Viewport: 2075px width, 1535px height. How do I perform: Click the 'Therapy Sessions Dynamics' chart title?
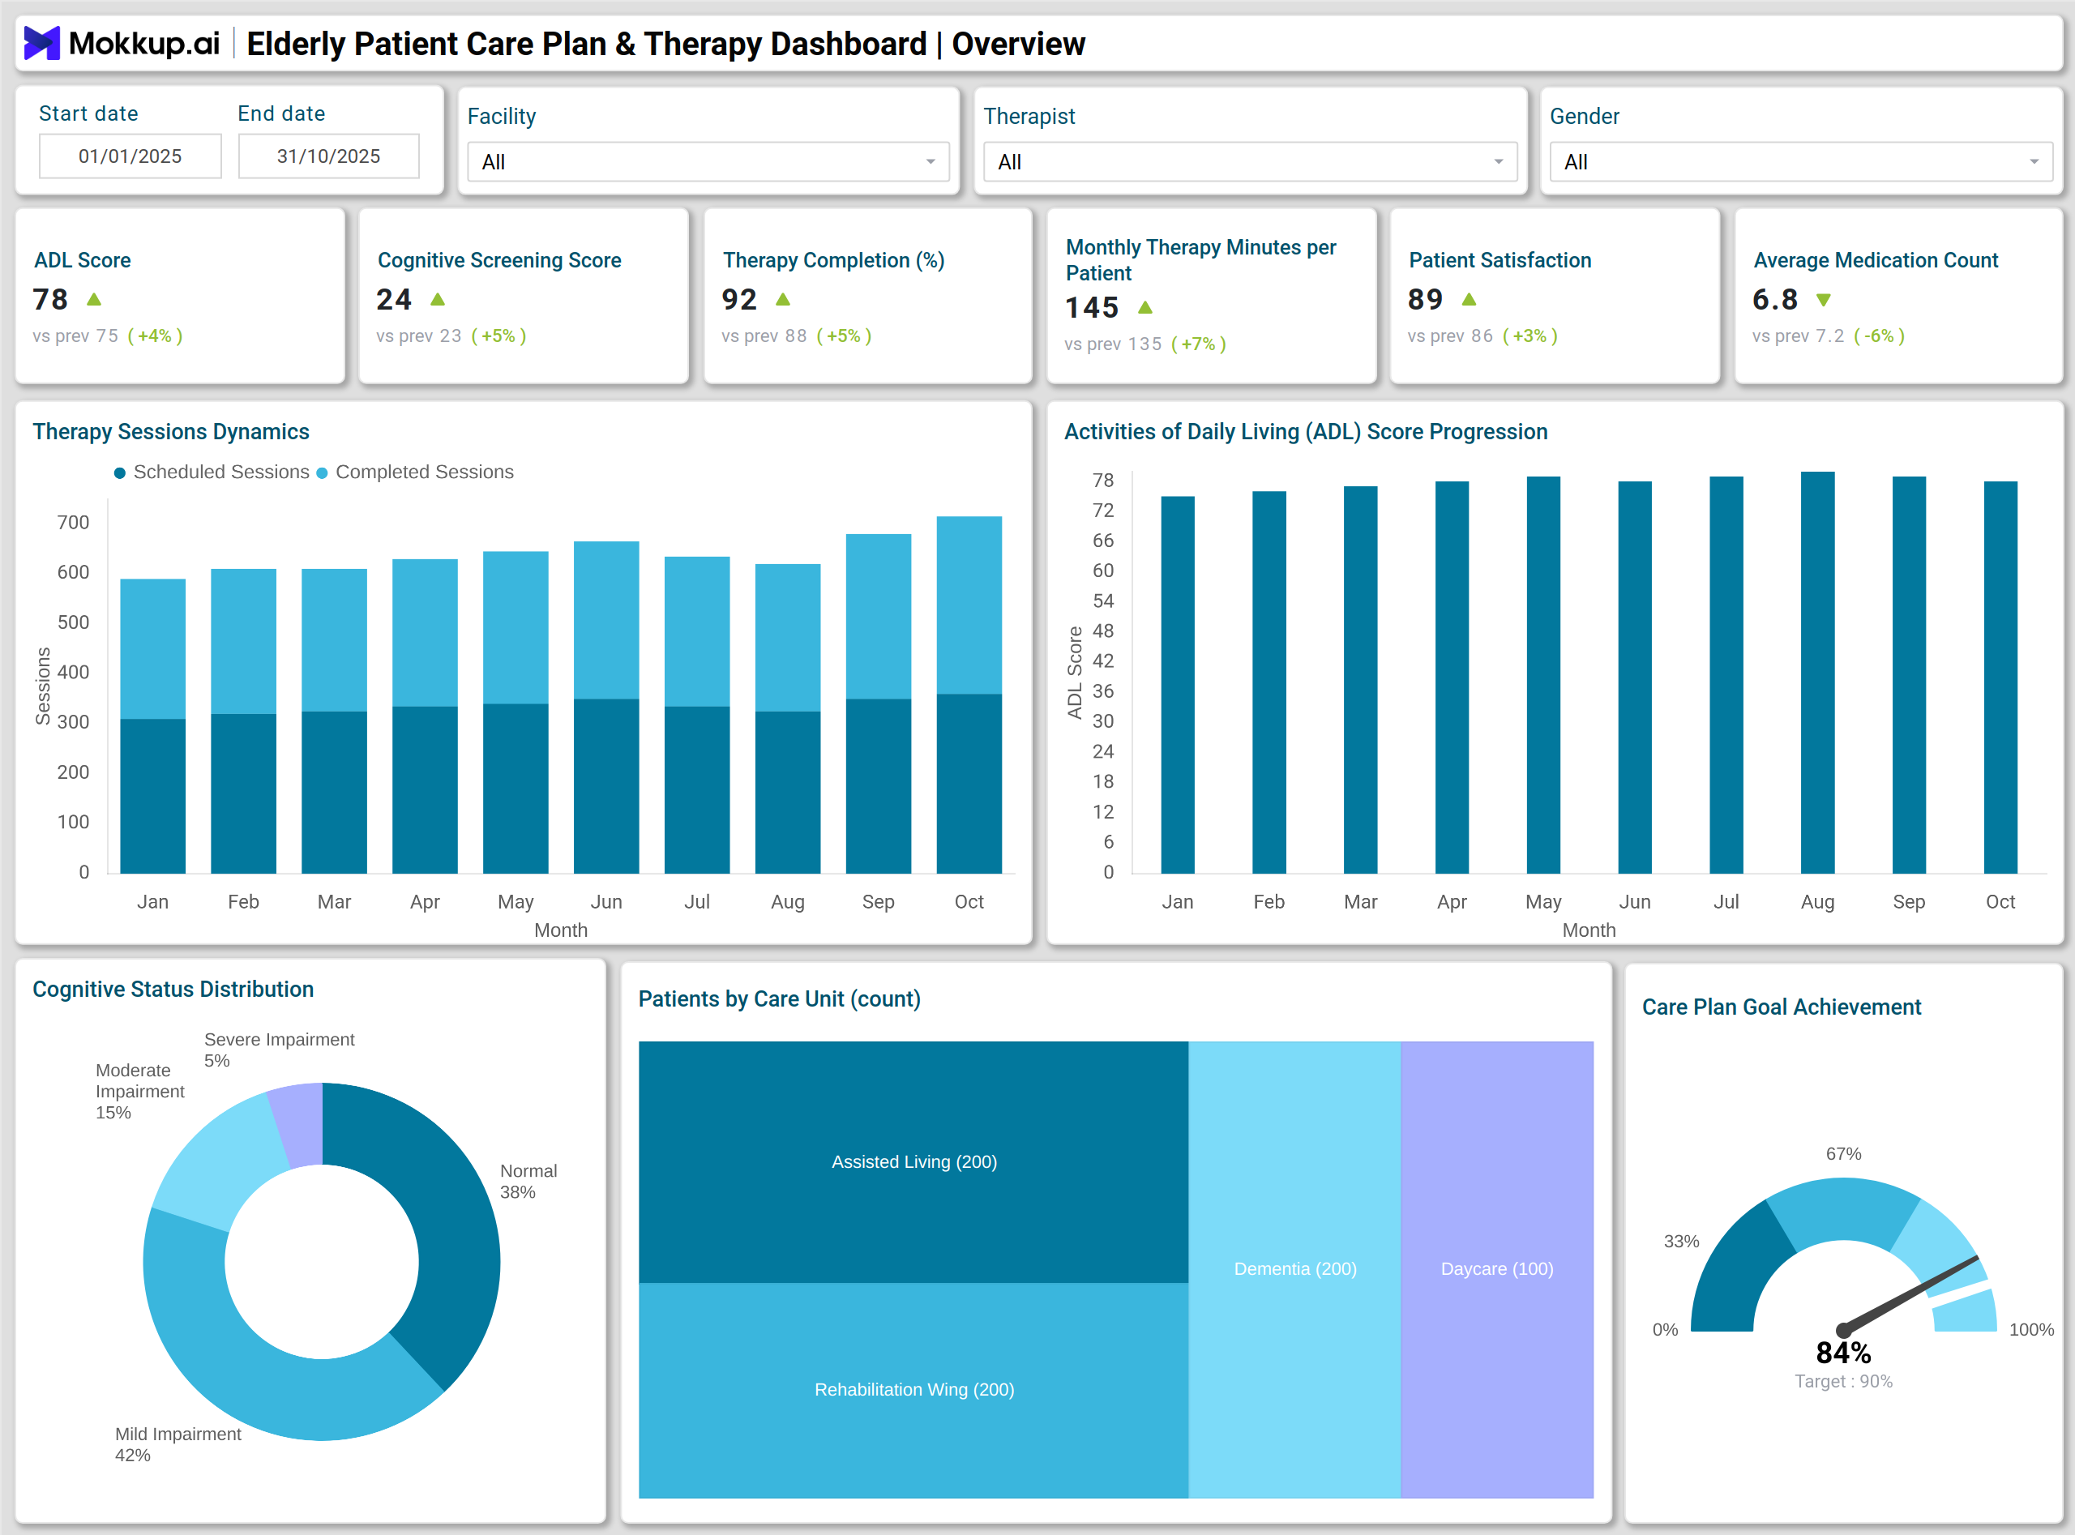click(171, 432)
